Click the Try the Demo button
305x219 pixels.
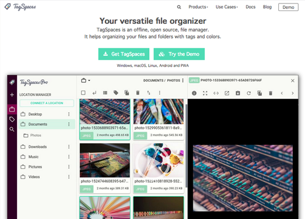[x=179, y=54]
